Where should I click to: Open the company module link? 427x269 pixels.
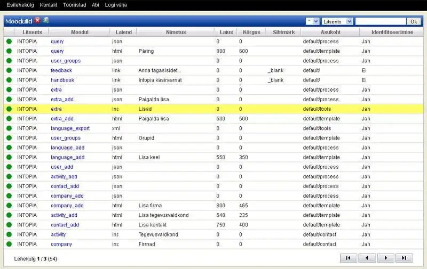click(61, 244)
